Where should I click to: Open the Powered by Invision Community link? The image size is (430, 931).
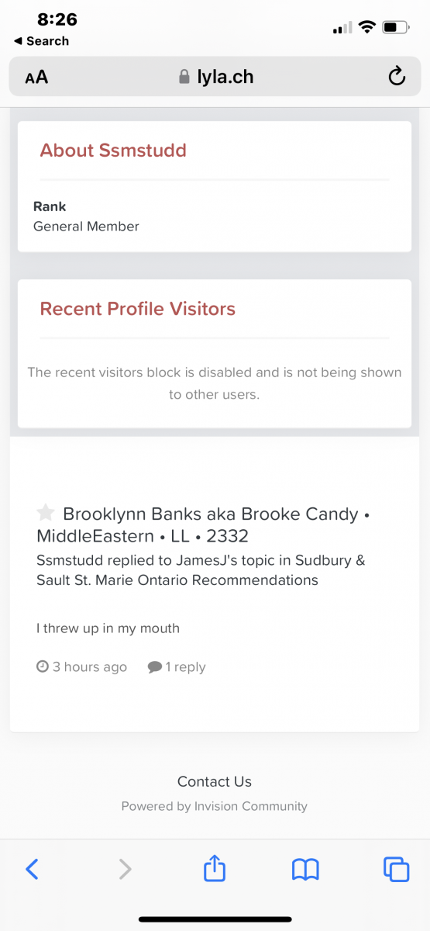pyautogui.click(x=215, y=806)
